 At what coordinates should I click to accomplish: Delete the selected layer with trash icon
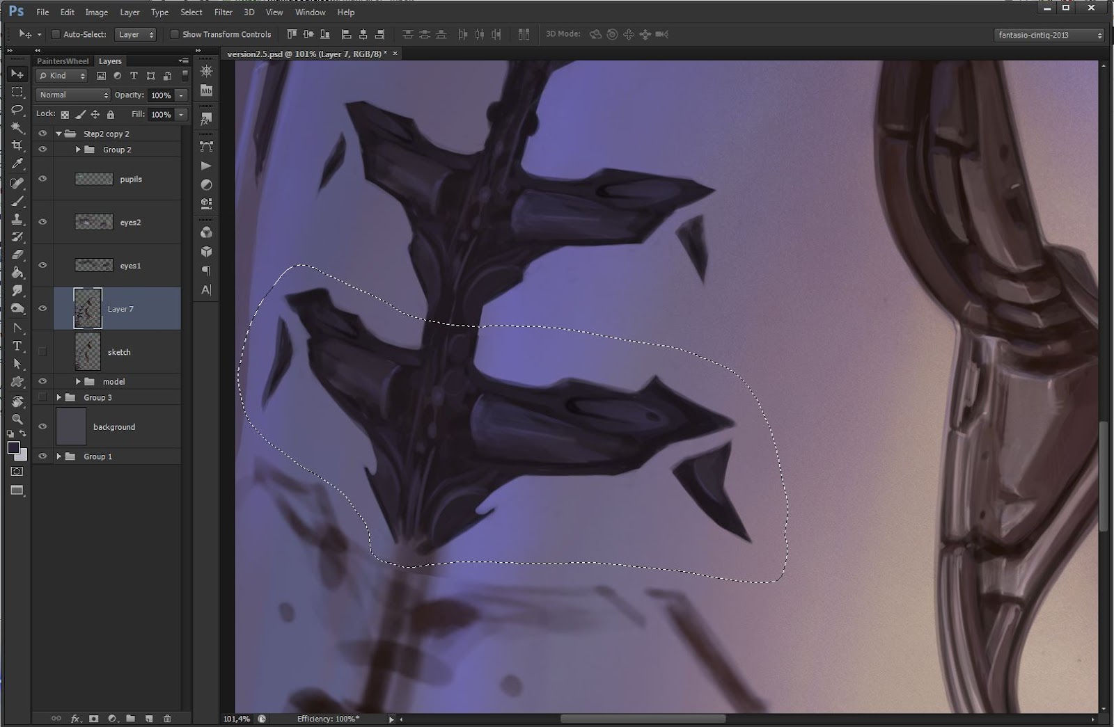coord(167,719)
